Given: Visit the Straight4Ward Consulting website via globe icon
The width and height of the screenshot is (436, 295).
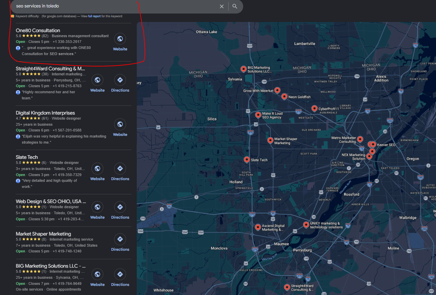Looking at the screenshot, I should pos(97,80).
